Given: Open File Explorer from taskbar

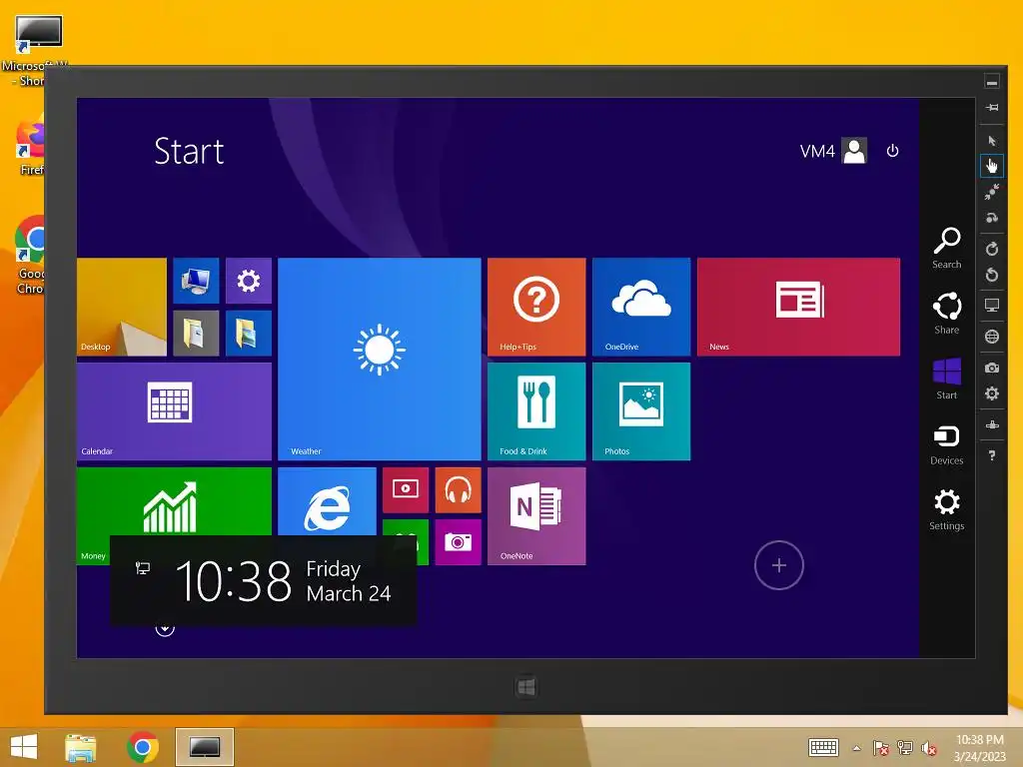Looking at the screenshot, I should (81, 747).
